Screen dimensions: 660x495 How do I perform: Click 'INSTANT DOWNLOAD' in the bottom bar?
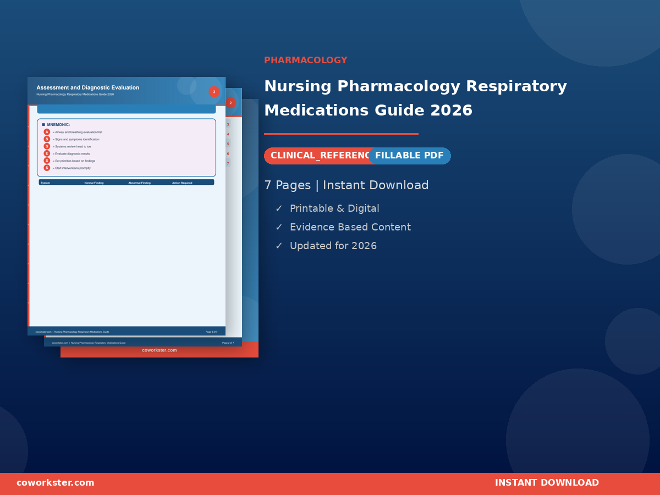tap(547, 483)
